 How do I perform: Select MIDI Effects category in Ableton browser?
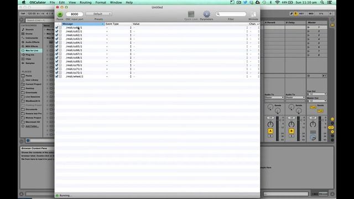(x=32, y=46)
